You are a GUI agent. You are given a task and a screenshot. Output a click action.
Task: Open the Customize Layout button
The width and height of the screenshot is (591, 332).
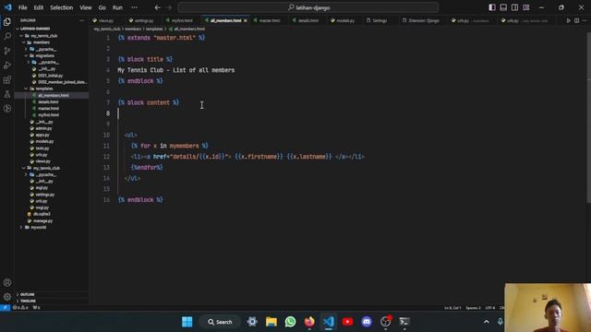click(x=526, y=7)
